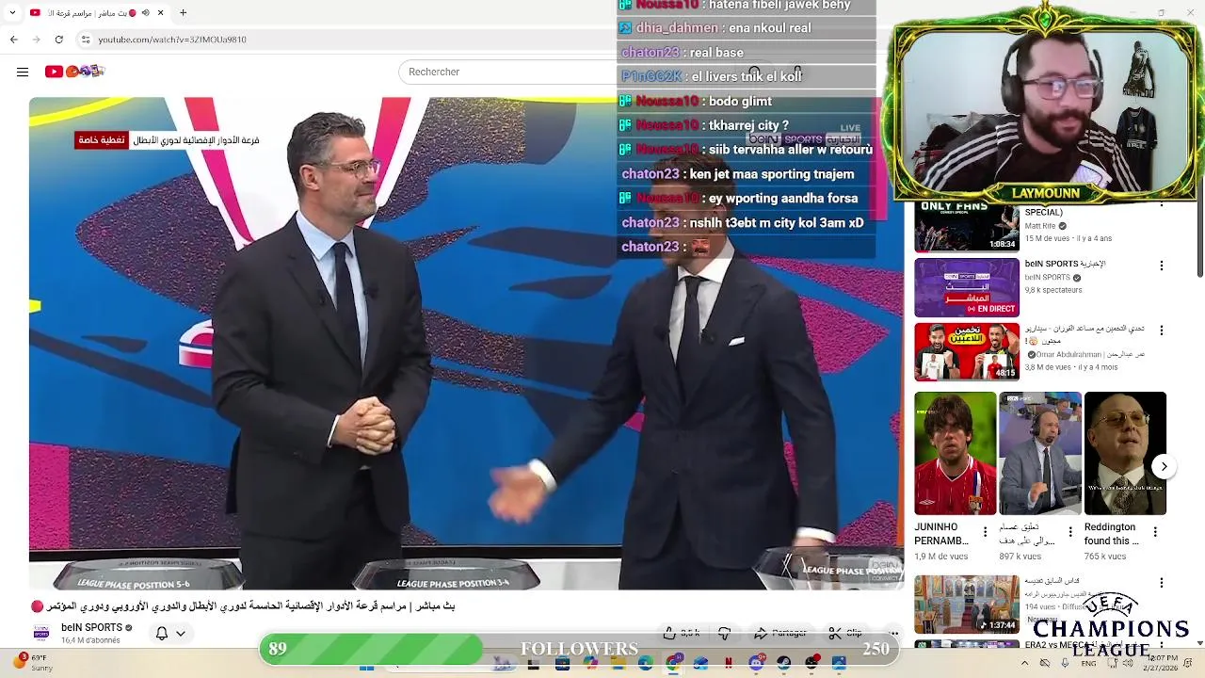Click the Reddington found this title
1205x678 pixels.
coord(1111,534)
